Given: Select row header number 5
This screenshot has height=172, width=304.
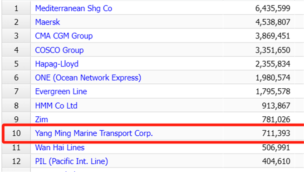Looking at the screenshot, I should point(16,64).
